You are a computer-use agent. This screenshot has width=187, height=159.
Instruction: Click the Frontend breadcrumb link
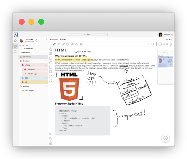(x=55, y=40)
